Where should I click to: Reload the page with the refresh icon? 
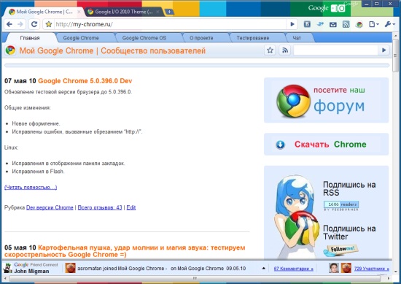[34, 24]
